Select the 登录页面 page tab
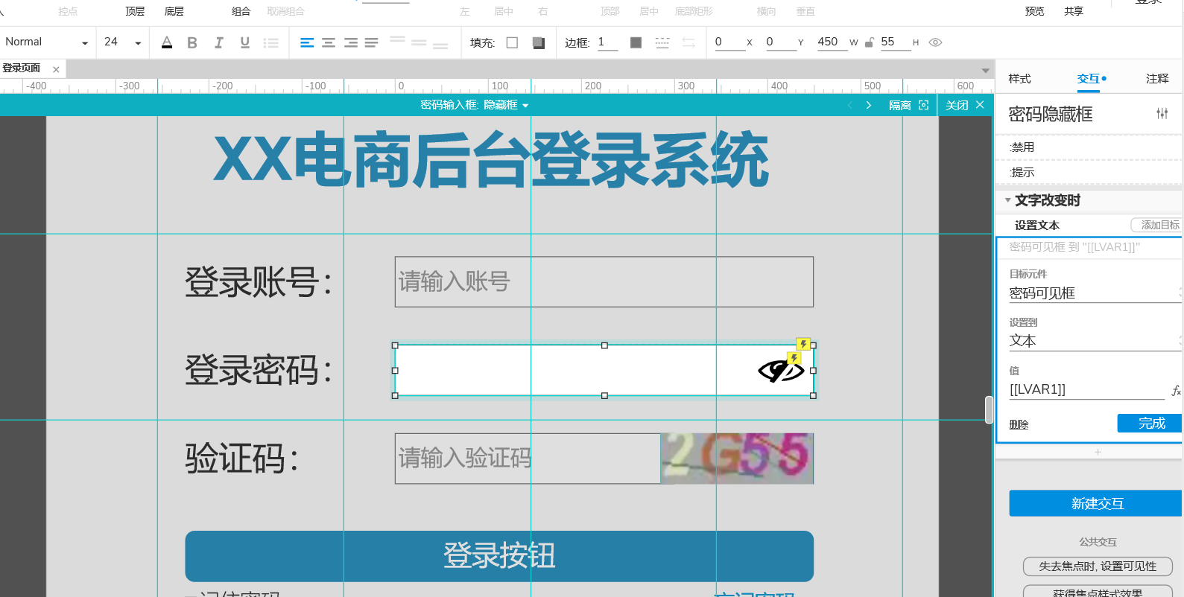 [21, 68]
